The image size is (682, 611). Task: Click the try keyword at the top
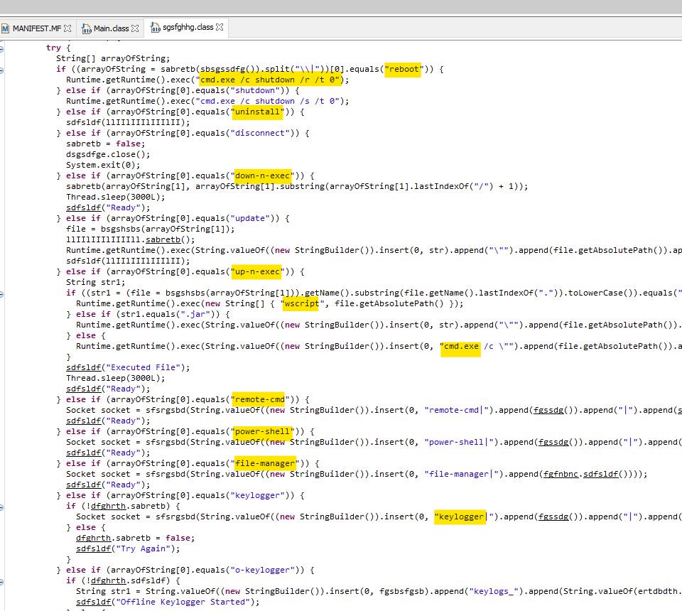tap(53, 48)
